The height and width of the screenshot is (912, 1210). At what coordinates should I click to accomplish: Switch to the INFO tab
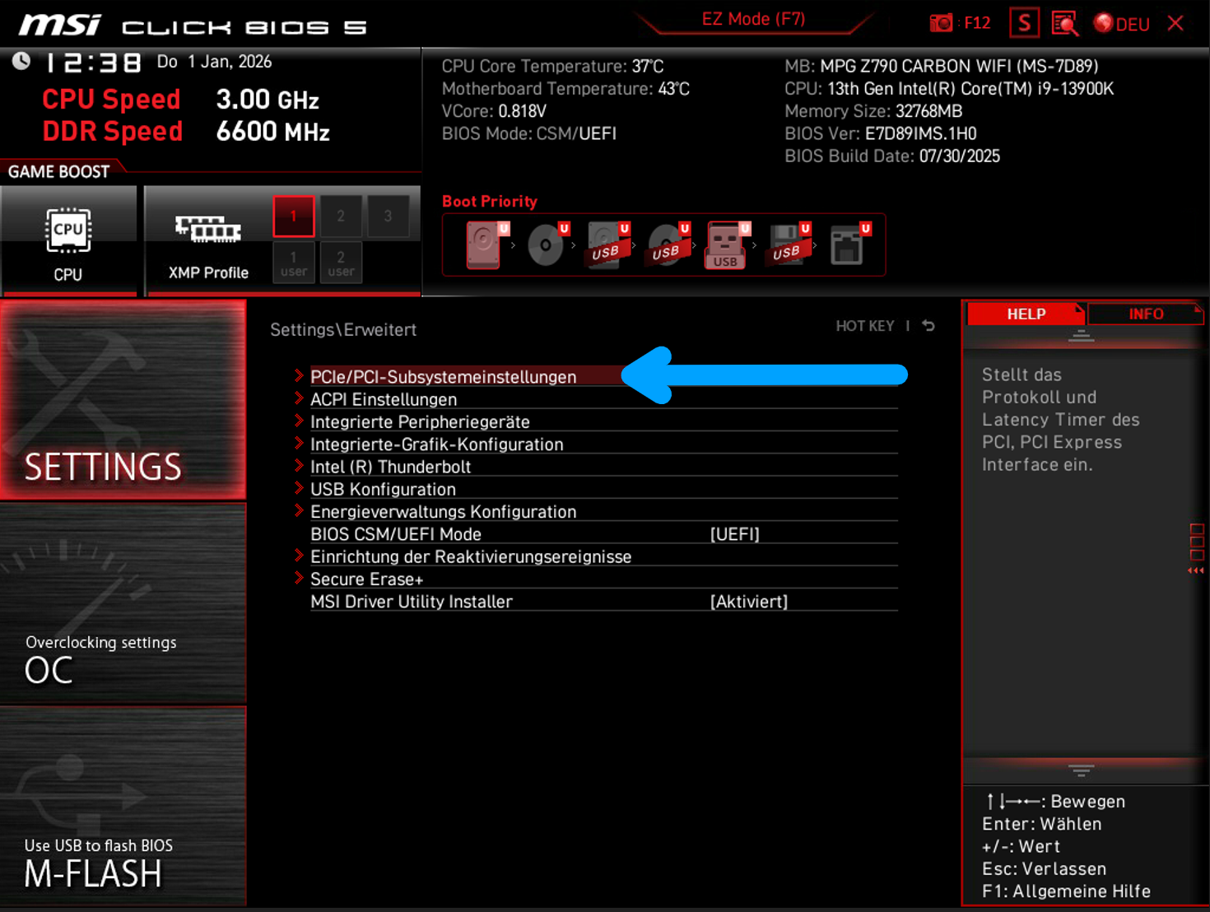(1145, 314)
